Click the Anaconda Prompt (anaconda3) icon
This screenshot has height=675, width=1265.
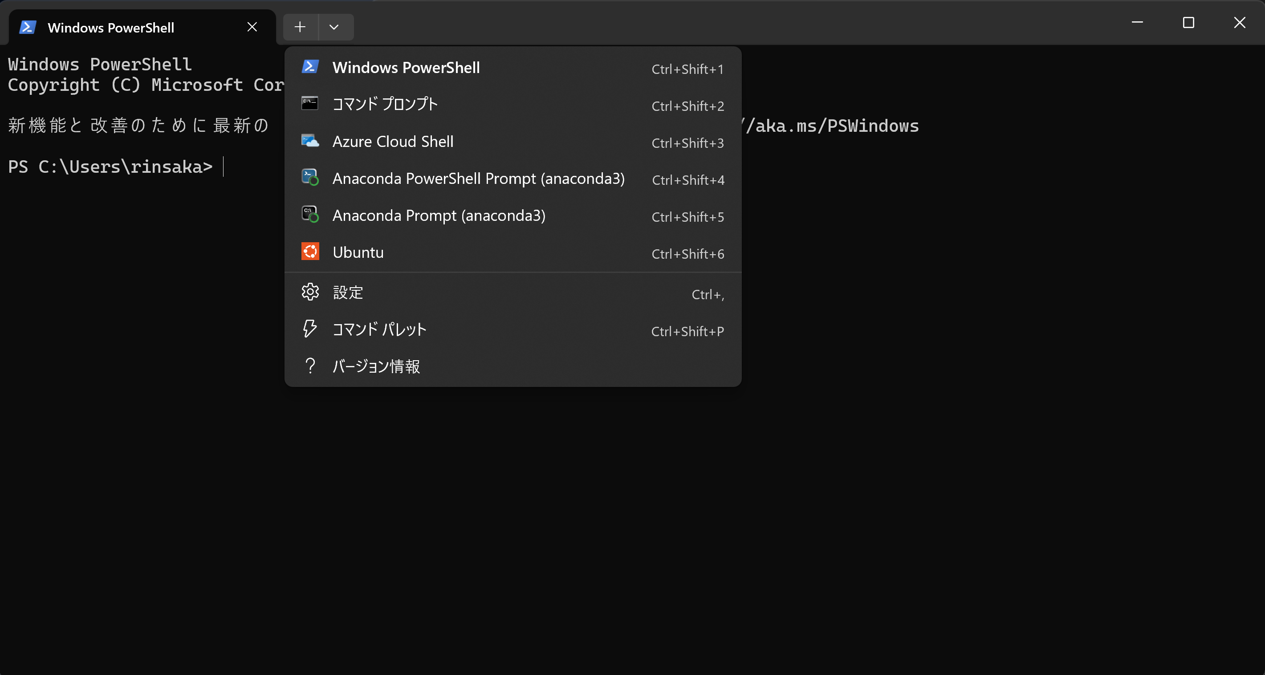(x=310, y=215)
